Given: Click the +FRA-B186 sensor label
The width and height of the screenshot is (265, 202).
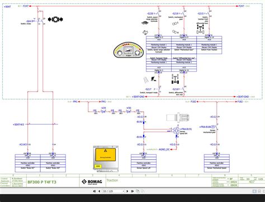Looking at the screenshot, I should [206, 127].
